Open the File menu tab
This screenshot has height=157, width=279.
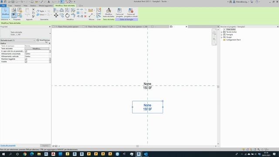click(3, 6)
